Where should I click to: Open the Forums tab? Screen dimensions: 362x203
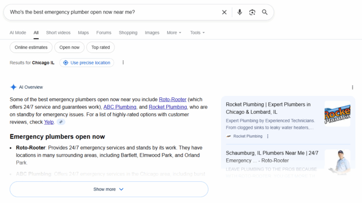point(104,33)
